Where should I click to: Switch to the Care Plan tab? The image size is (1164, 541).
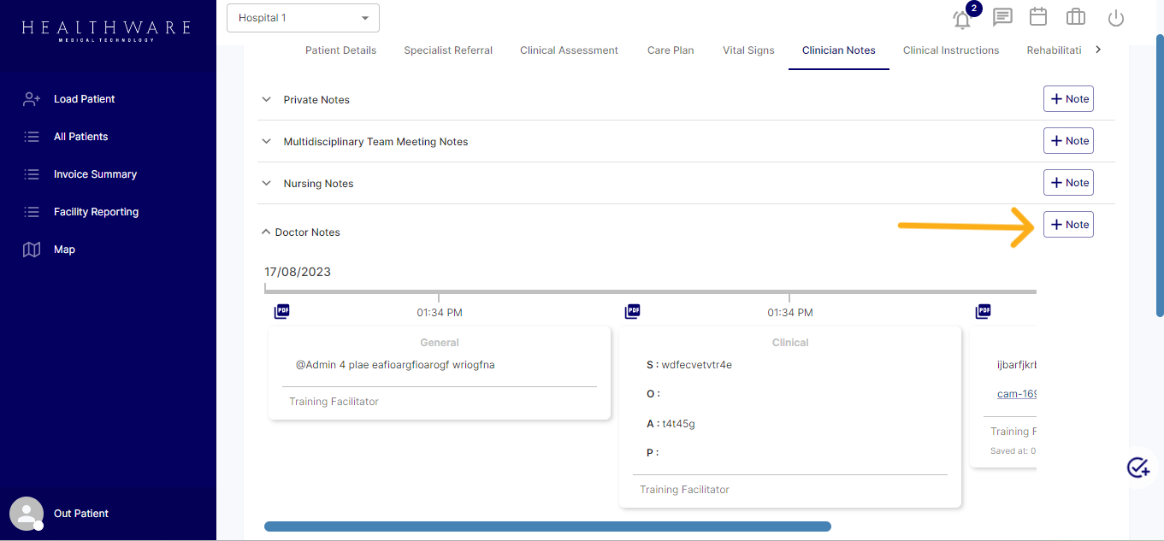671,50
